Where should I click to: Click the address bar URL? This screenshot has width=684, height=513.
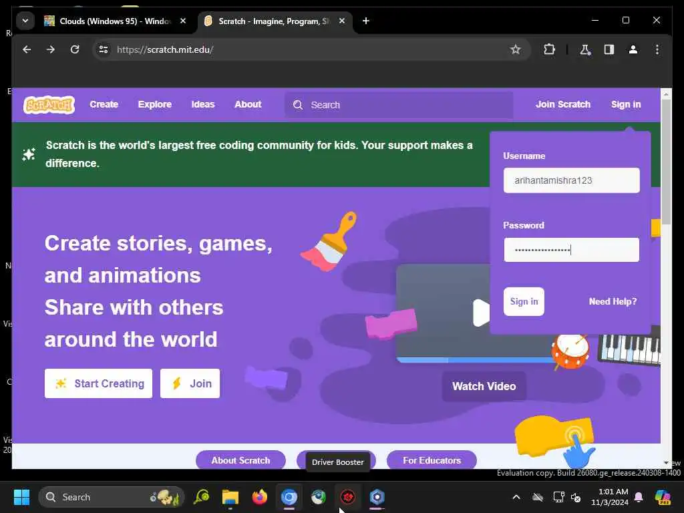point(165,49)
